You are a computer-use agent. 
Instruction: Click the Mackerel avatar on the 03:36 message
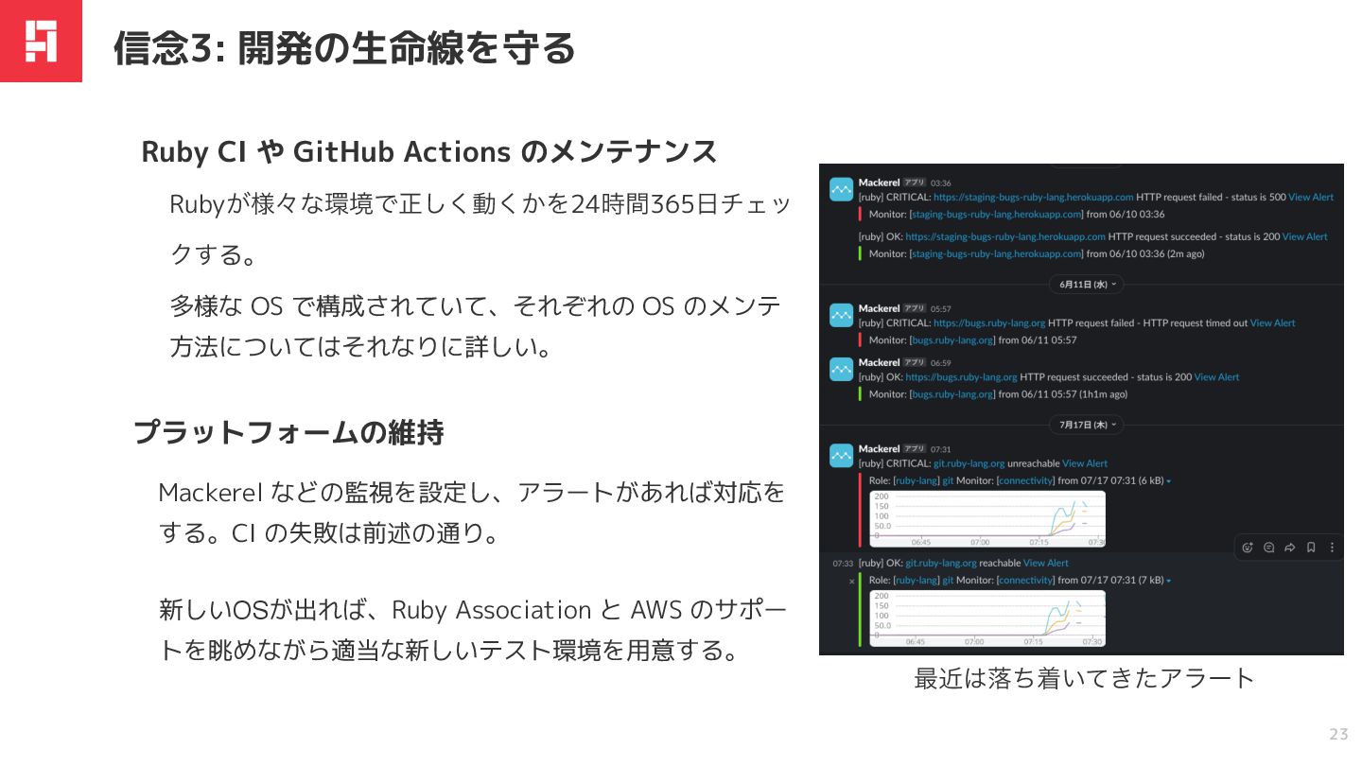[841, 189]
